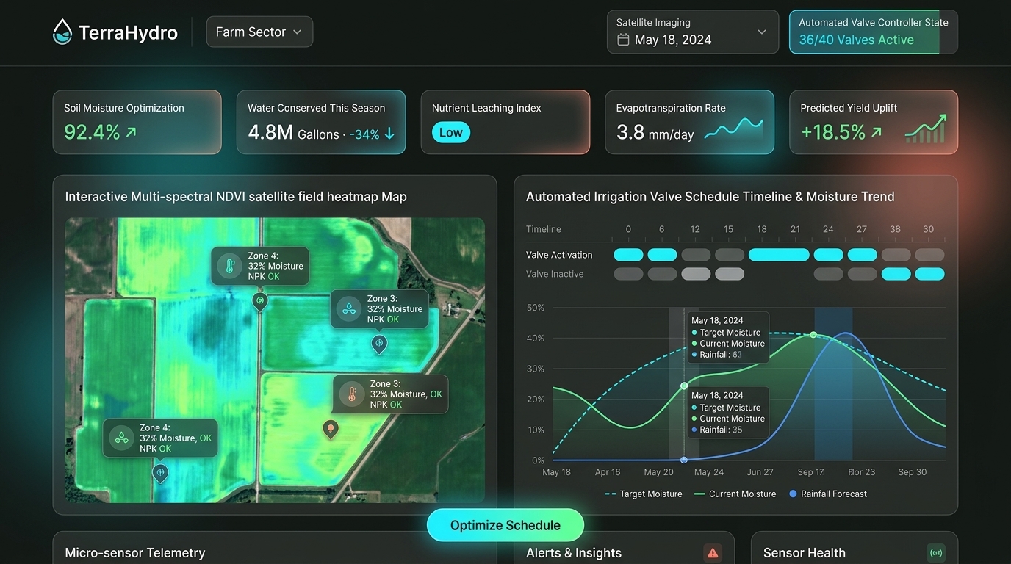The height and width of the screenshot is (564, 1011).
Task: Click the 36/40 Valves Active progress bar
Action: tap(874, 32)
